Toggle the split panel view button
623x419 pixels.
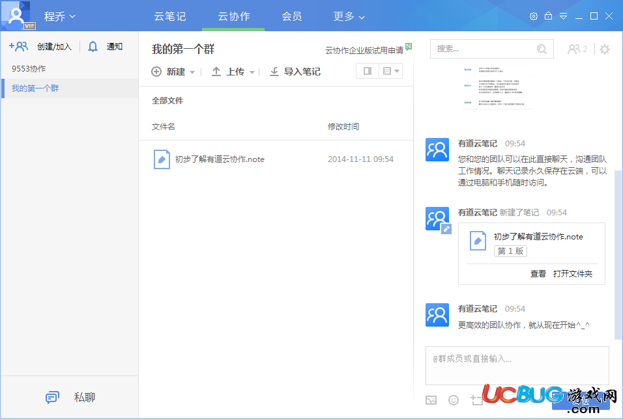click(x=368, y=71)
